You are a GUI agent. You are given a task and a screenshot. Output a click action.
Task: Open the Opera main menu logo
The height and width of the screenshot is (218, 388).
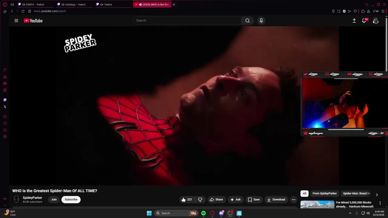click(x=5, y=5)
